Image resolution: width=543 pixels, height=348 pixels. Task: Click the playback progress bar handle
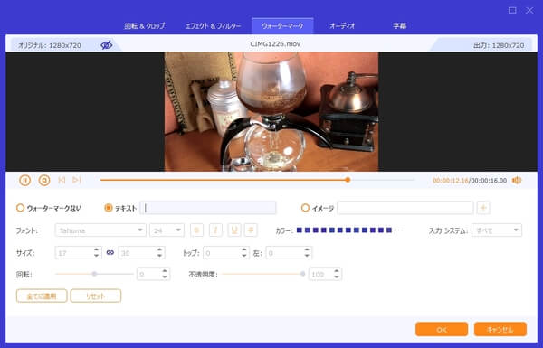click(x=348, y=180)
